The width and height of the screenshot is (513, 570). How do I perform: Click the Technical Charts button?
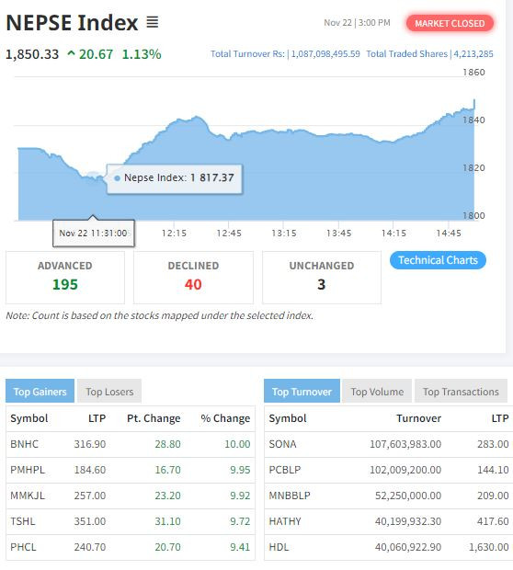[x=438, y=260]
